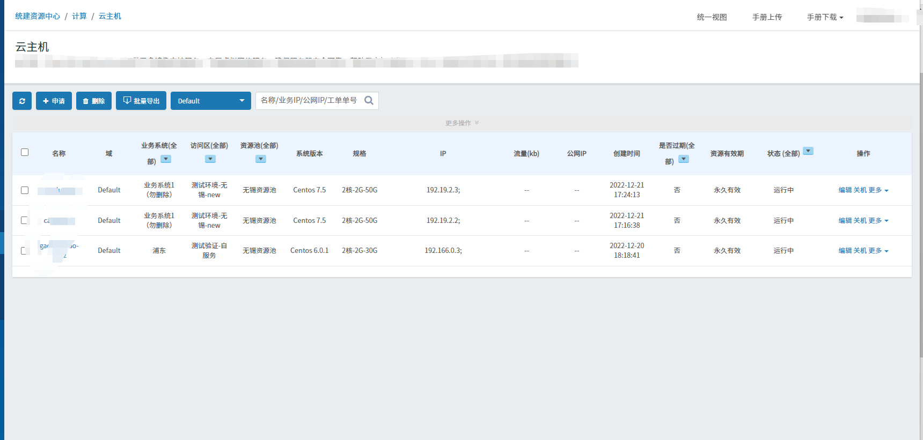Click the 批量导出 batch export button
The image size is (923, 440).
click(x=141, y=101)
